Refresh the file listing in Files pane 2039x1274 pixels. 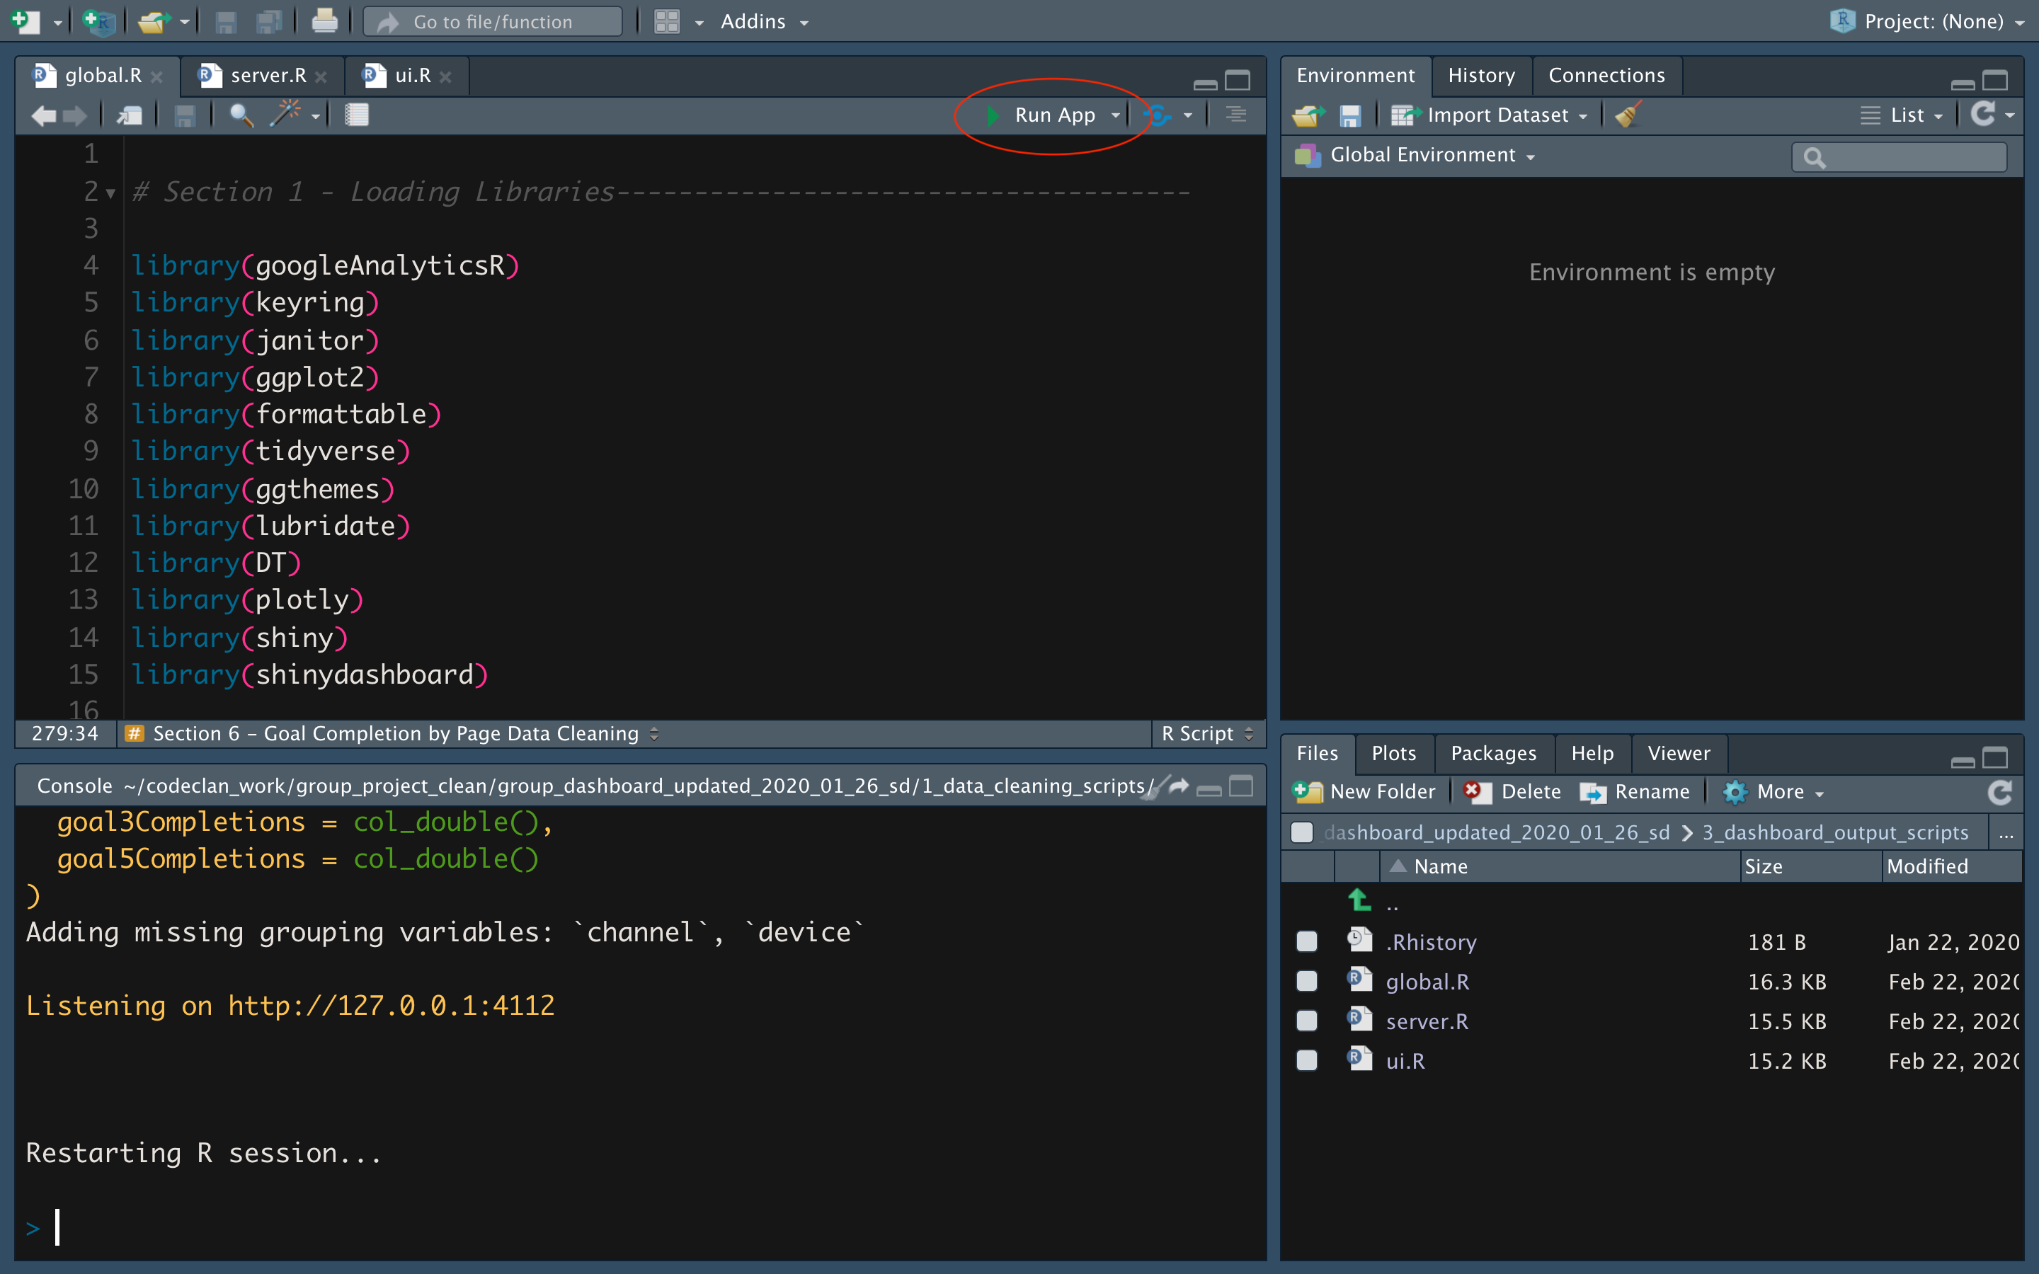point(1999,792)
